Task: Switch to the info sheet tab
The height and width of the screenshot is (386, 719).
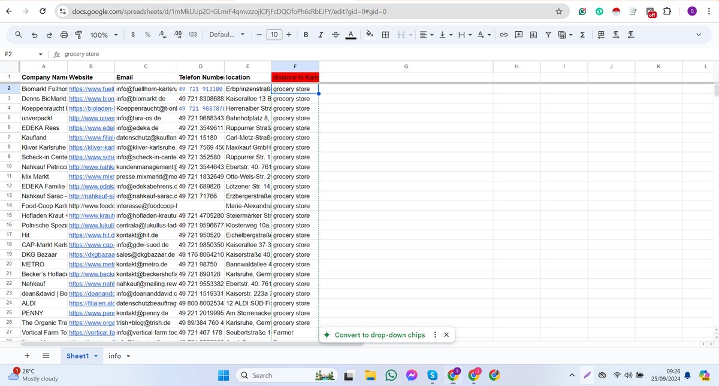Action: [114, 355]
